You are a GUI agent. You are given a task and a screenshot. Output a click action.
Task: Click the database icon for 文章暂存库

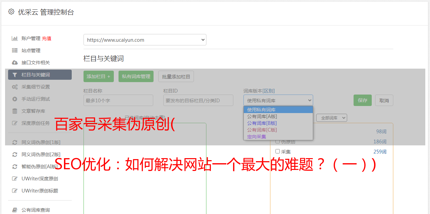(x=14, y=111)
